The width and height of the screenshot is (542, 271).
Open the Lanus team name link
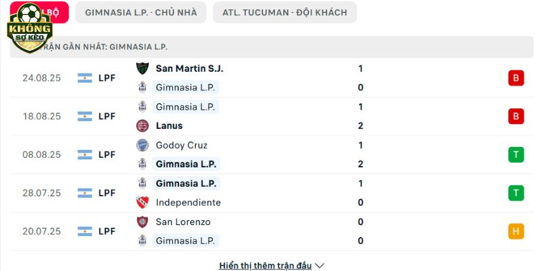tap(169, 126)
